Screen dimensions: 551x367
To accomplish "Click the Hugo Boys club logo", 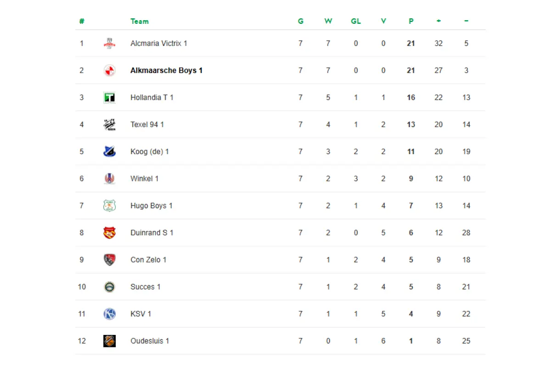I will 109,206.
